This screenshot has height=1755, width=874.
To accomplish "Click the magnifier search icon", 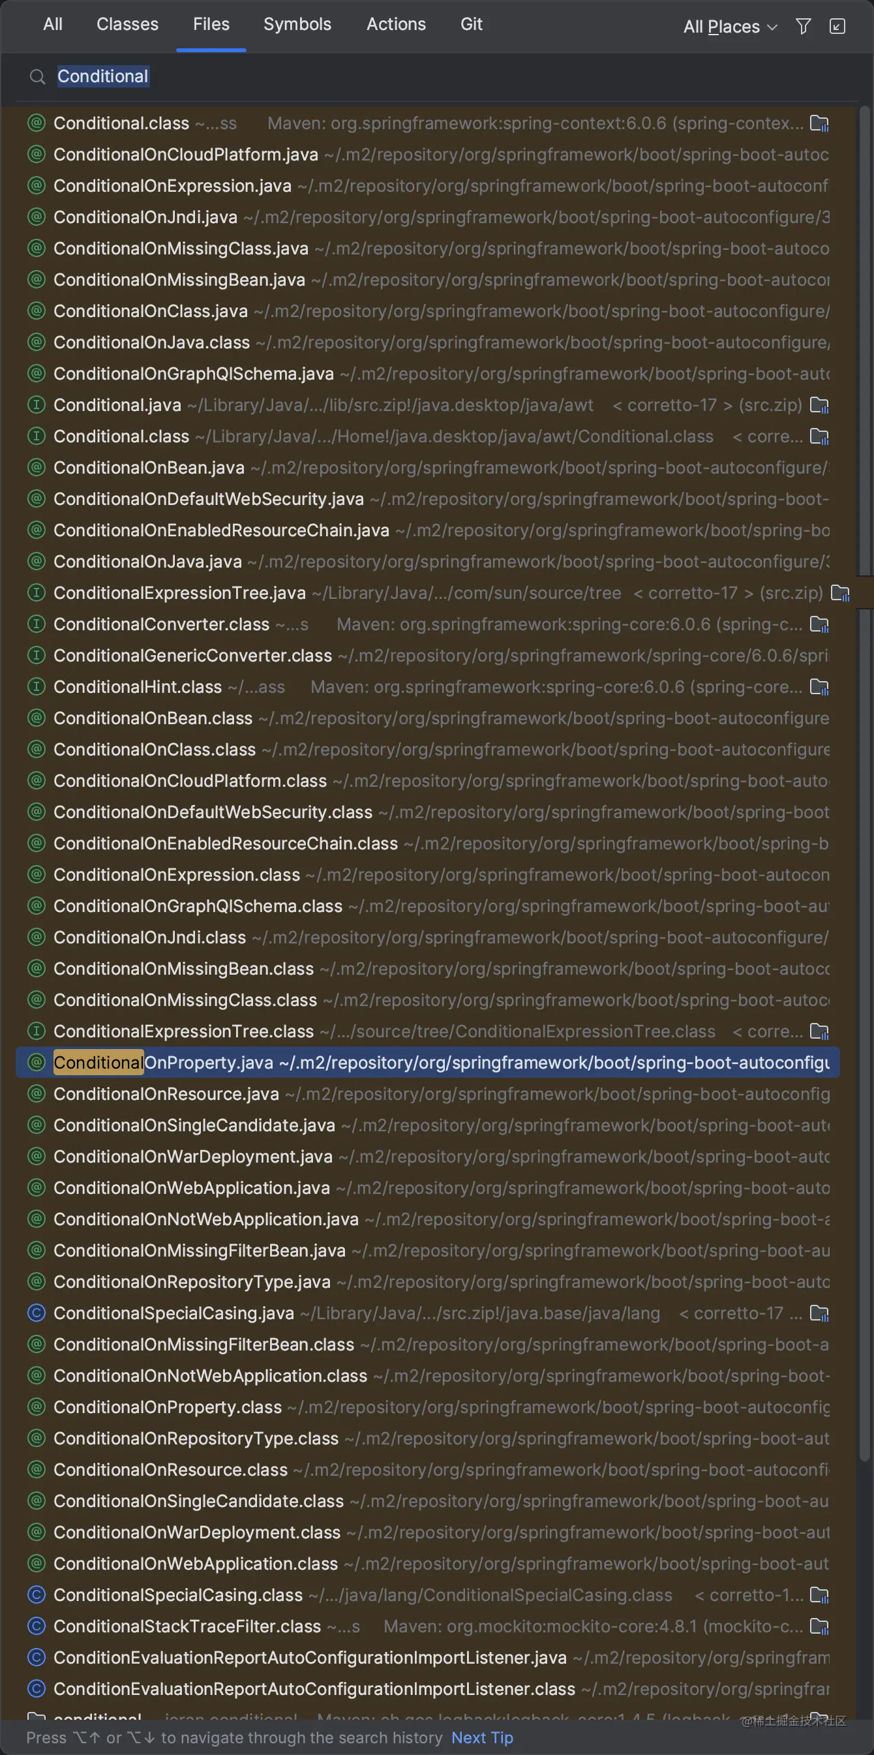I will (37, 77).
